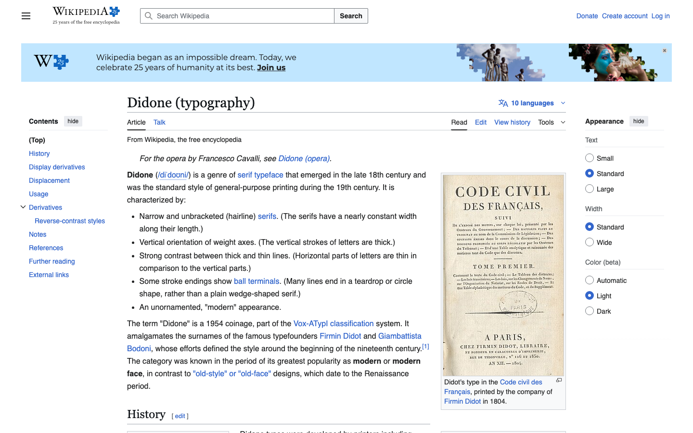Dismiss the anniversary banner with the x icon

coord(665,50)
